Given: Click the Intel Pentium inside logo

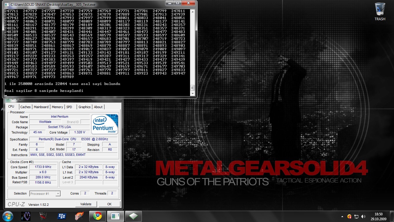Looking at the screenshot, I should [105, 124].
